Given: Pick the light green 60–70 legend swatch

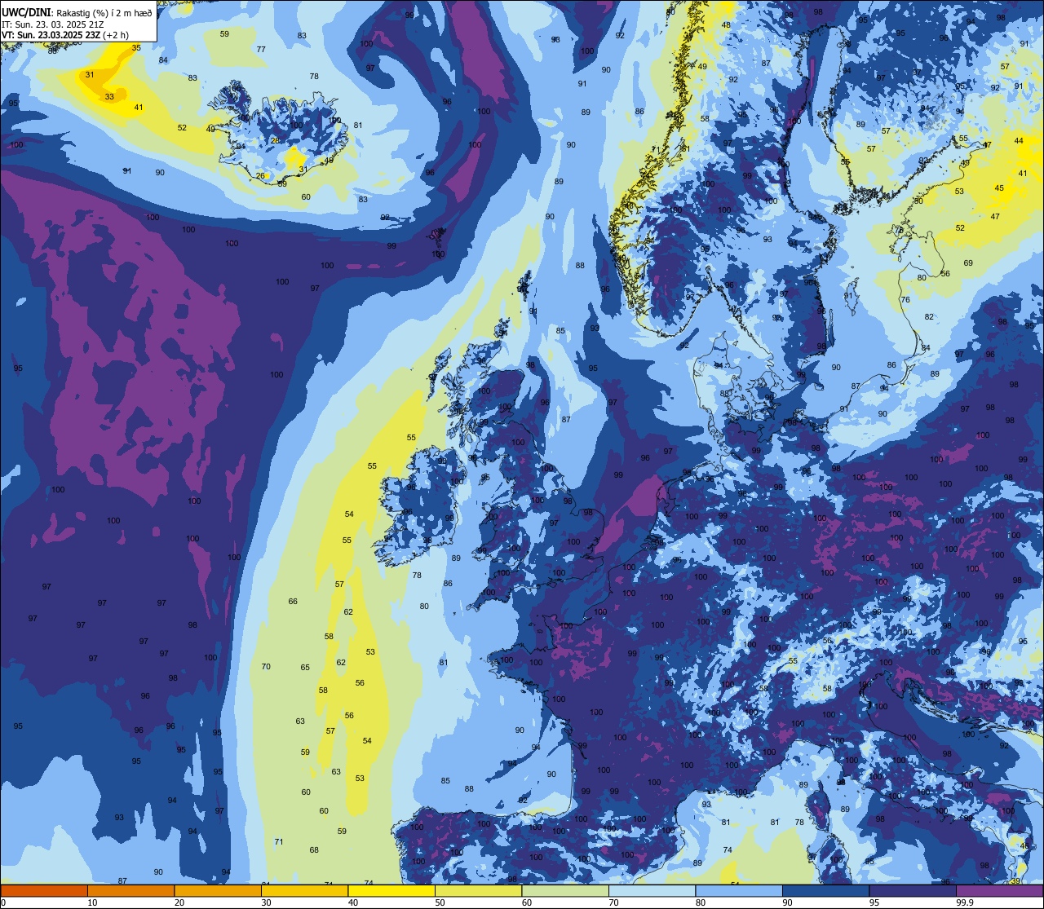Looking at the screenshot, I should (x=565, y=890).
